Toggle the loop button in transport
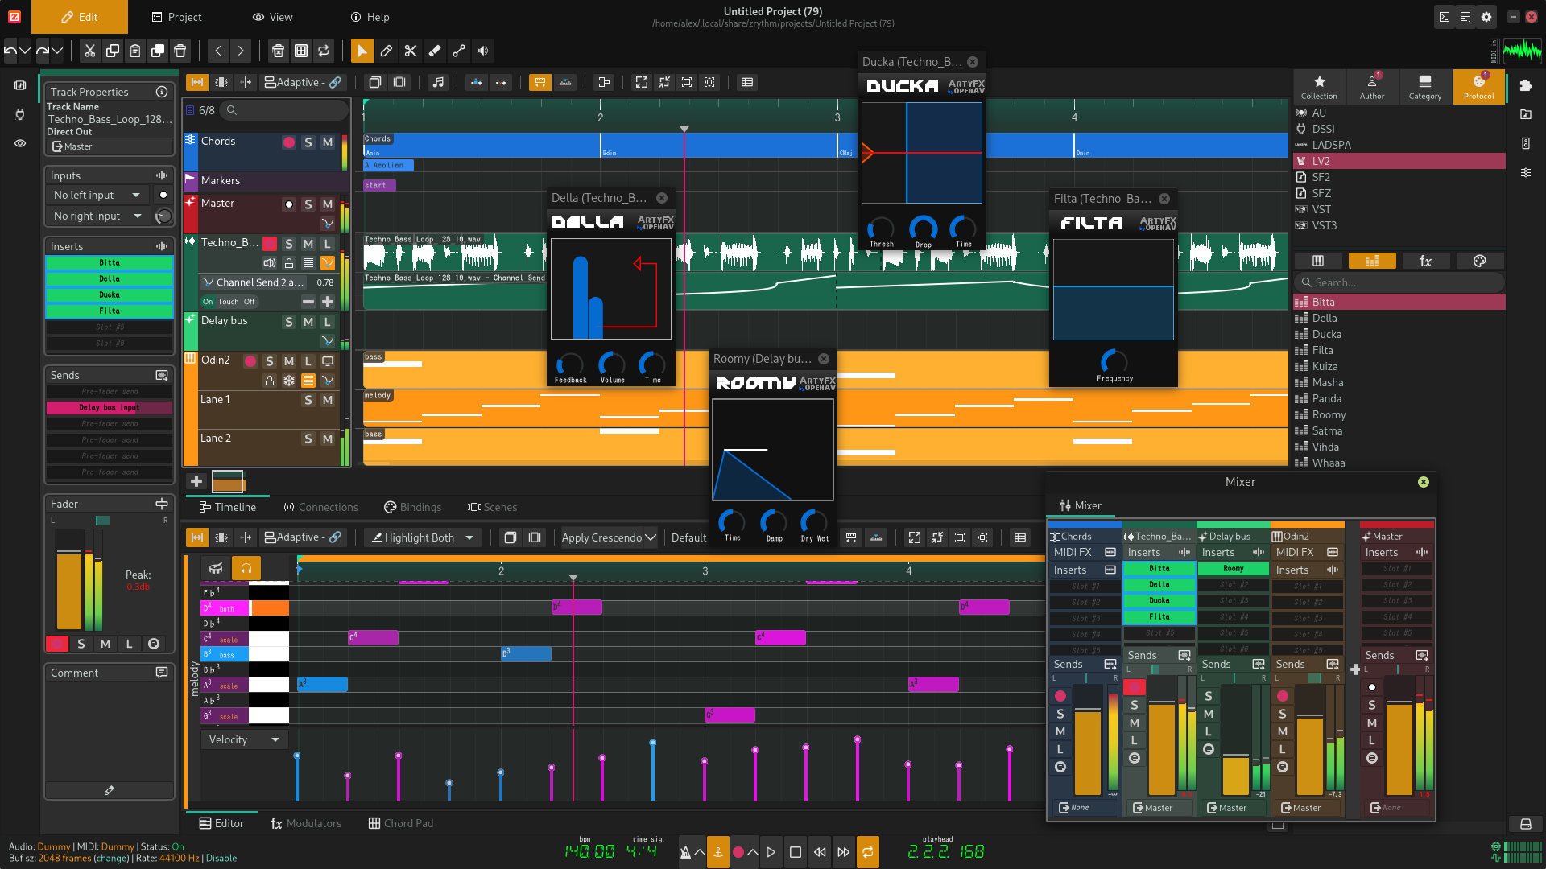 click(x=868, y=852)
